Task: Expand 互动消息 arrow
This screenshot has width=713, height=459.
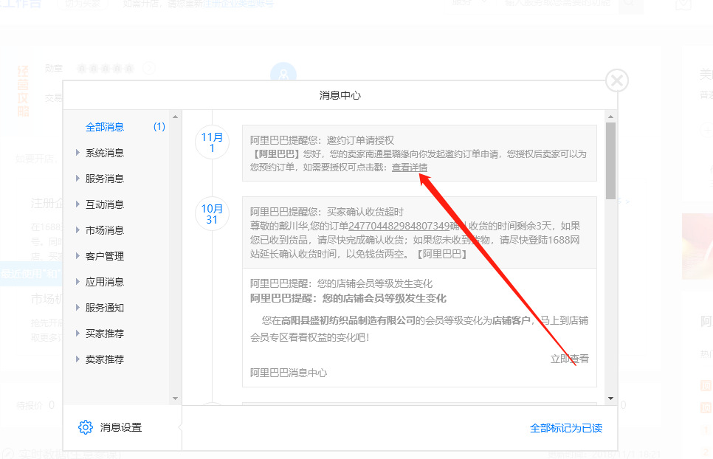Action: coord(77,204)
